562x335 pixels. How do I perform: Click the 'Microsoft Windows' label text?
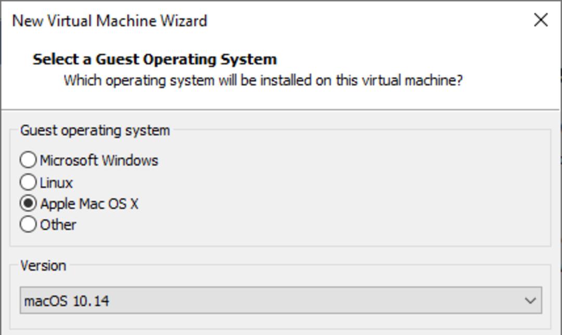(99, 160)
